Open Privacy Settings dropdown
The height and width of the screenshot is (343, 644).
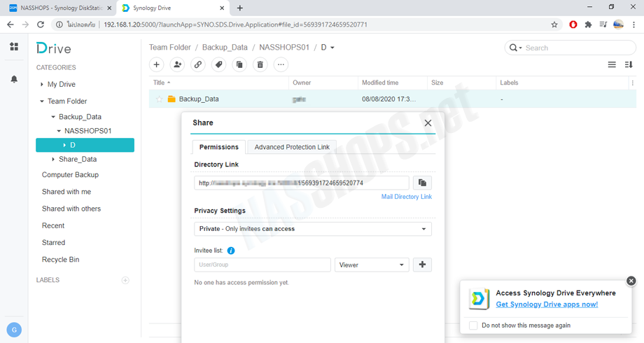click(x=313, y=229)
